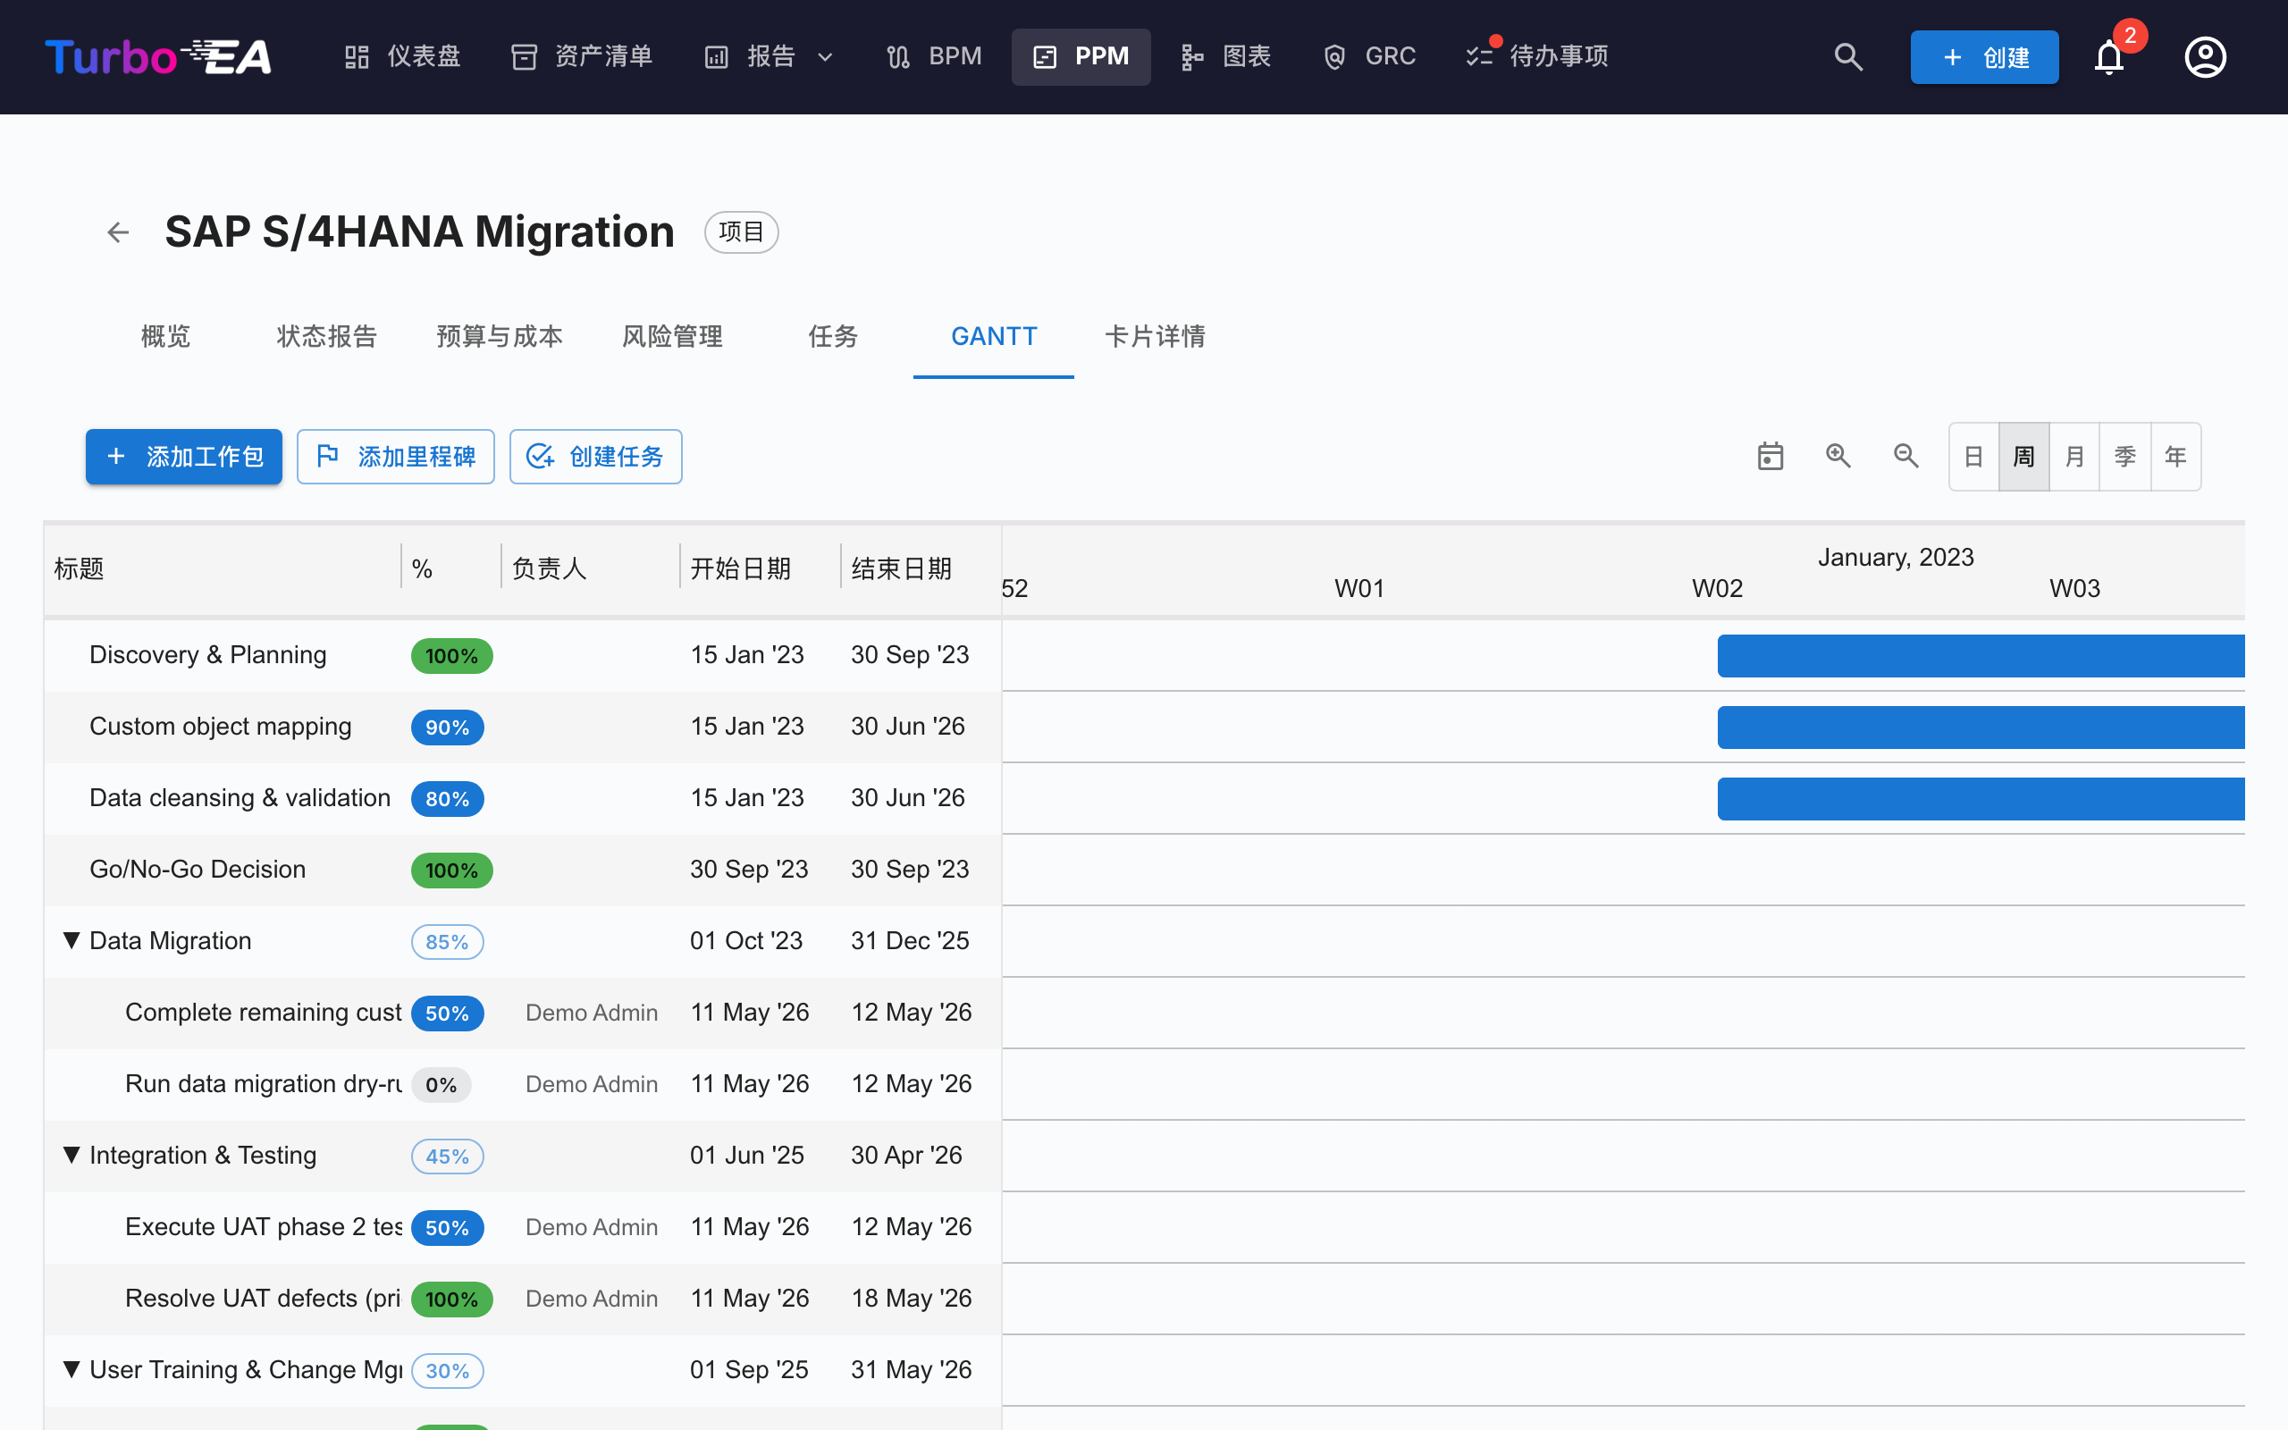The width and height of the screenshot is (2288, 1430).
Task: Zoom in on the Gantt timeline
Action: click(1838, 456)
